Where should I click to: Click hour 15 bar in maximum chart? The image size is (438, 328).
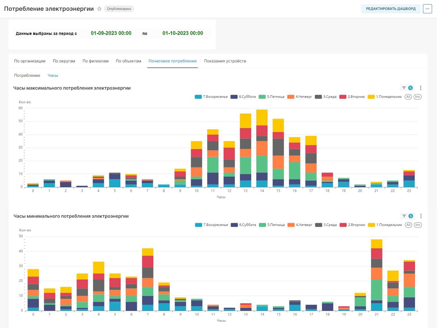pyautogui.click(x=278, y=153)
